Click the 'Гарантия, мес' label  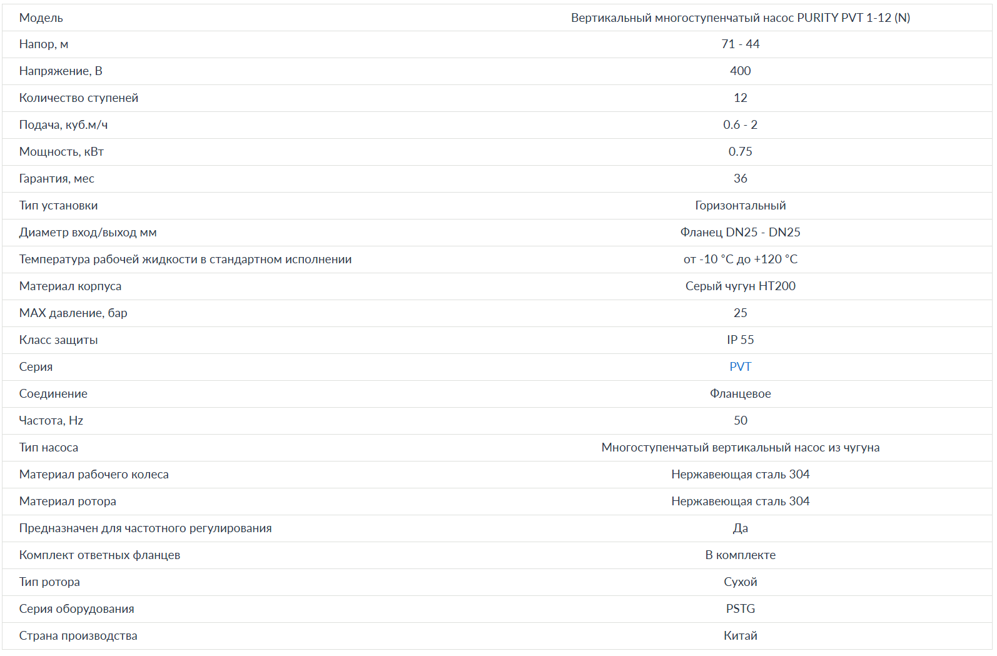click(57, 179)
